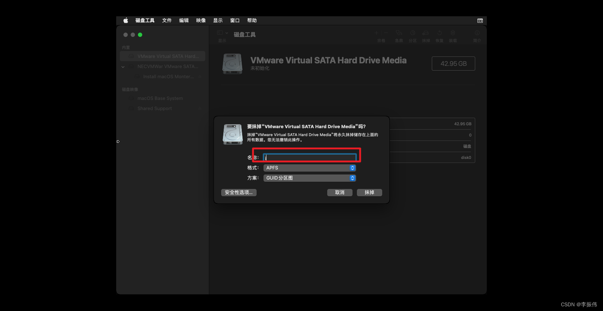
Task: Click the remove volume minus icon
Action: point(386,33)
